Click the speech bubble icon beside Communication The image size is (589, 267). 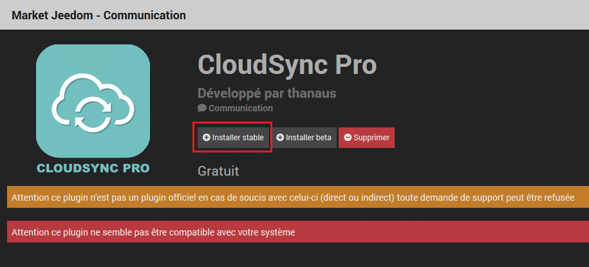202,108
